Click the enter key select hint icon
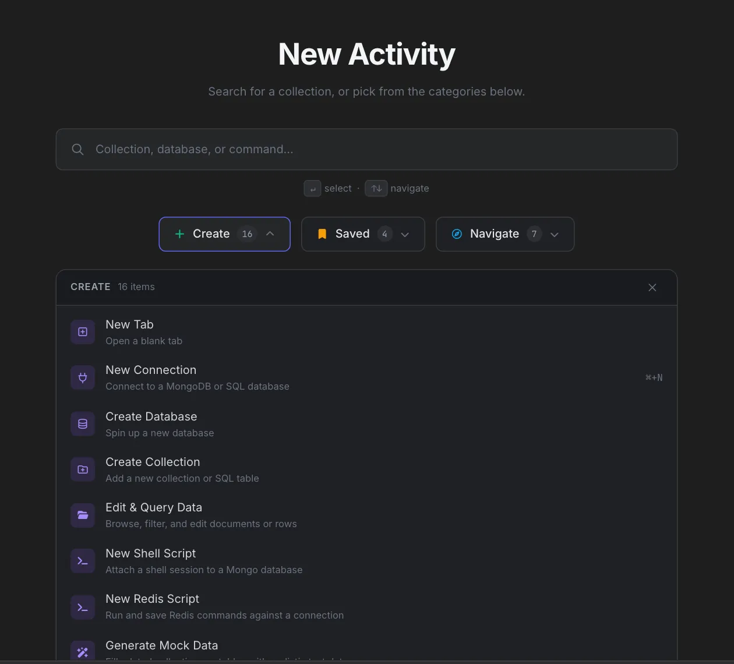The height and width of the screenshot is (664, 734). (312, 189)
